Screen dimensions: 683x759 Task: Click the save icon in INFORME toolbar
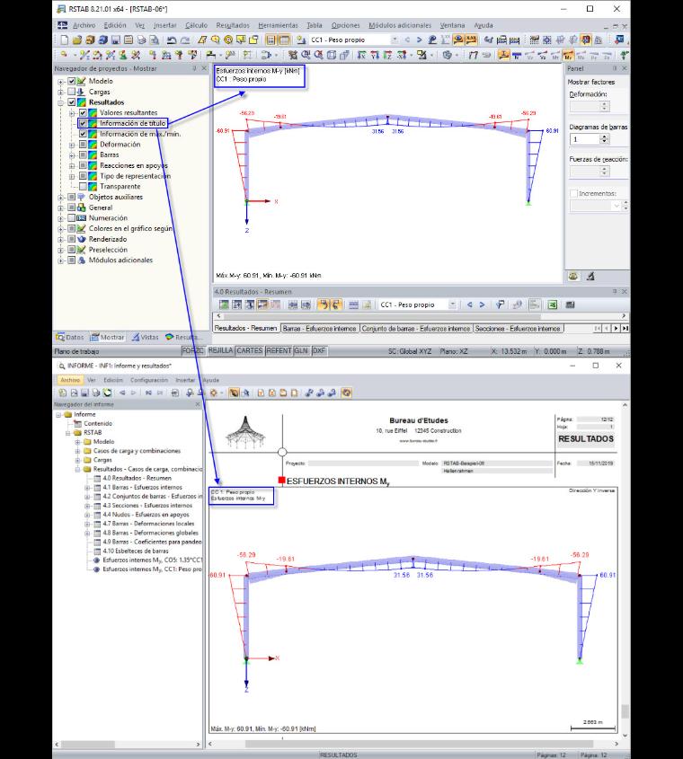(84, 393)
